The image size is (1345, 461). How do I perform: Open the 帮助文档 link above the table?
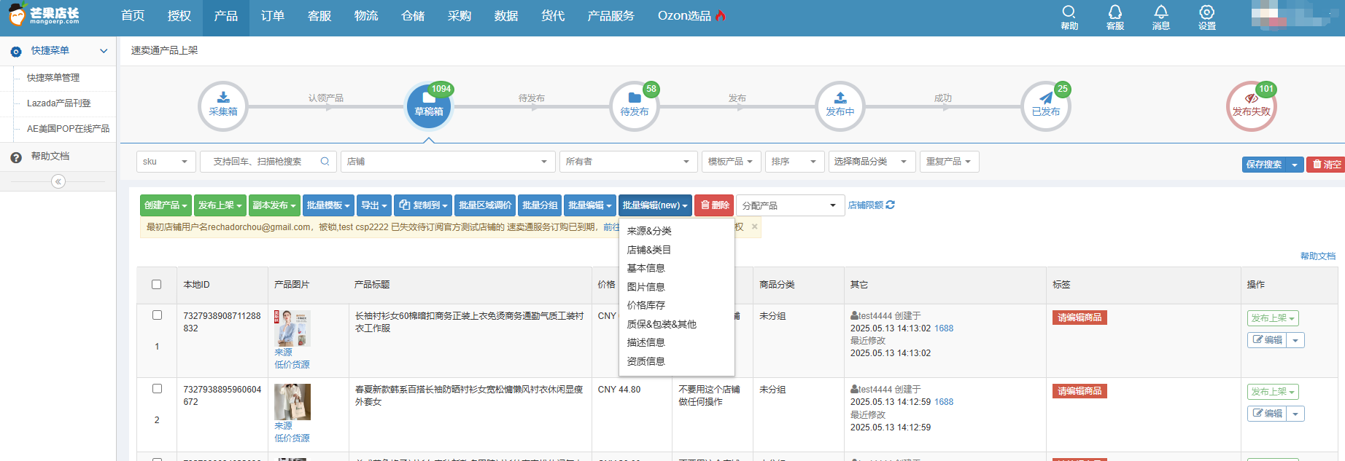coord(1317,256)
